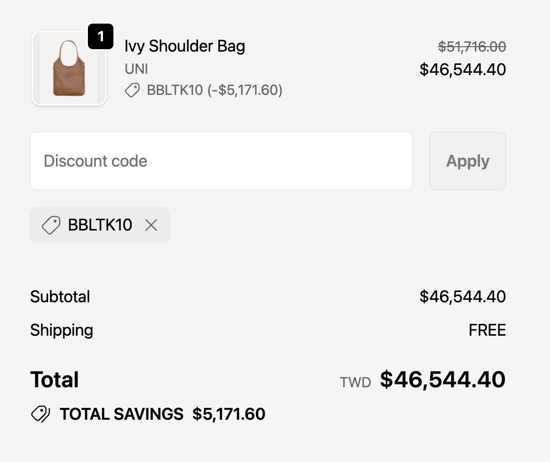The height and width of the screenshot is (462, 550).
Task: Click the bold Total amount
Action: click(x=442, y=379)
